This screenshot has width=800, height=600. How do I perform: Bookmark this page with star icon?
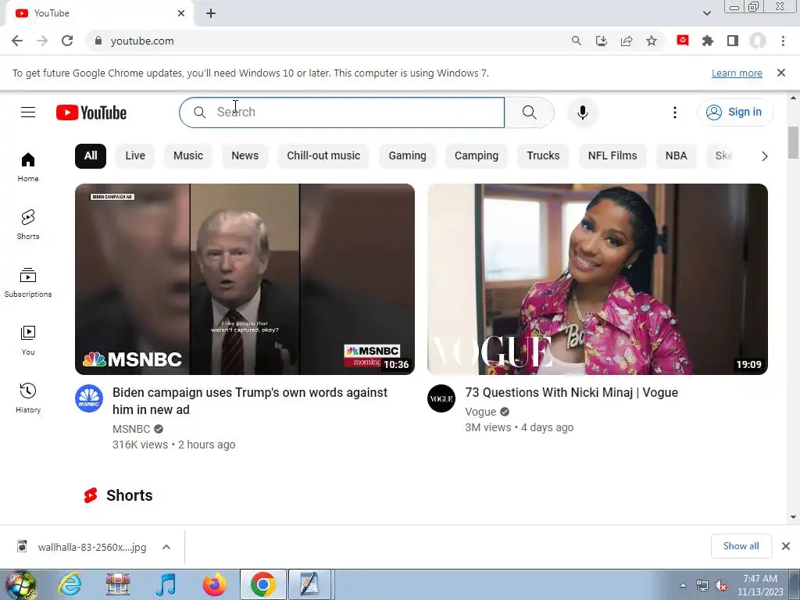click(x=652, y=41)
